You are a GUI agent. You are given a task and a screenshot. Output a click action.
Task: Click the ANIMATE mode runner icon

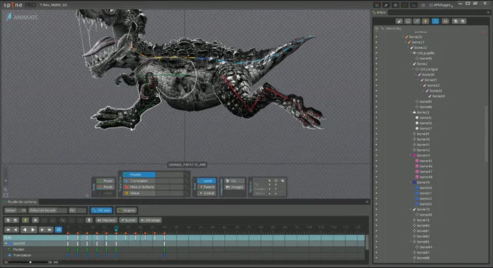tap(9, 17)
